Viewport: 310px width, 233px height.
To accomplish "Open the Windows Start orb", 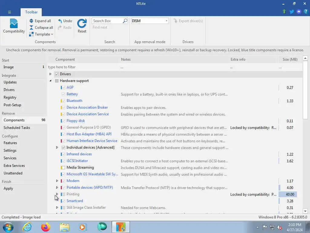I will [x=8, y=227].
